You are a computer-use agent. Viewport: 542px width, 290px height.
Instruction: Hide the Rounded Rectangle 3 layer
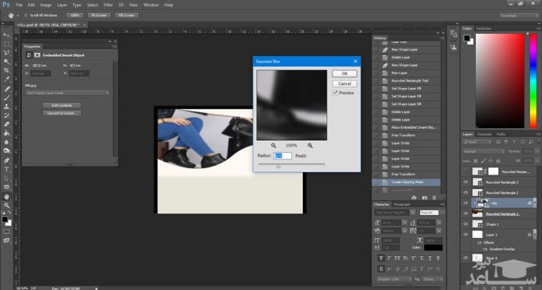(x=465, y=182)
